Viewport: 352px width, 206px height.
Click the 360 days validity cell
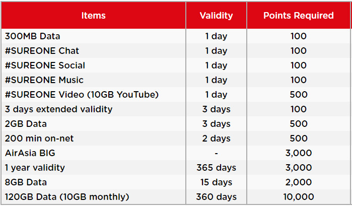click(216, 197)
